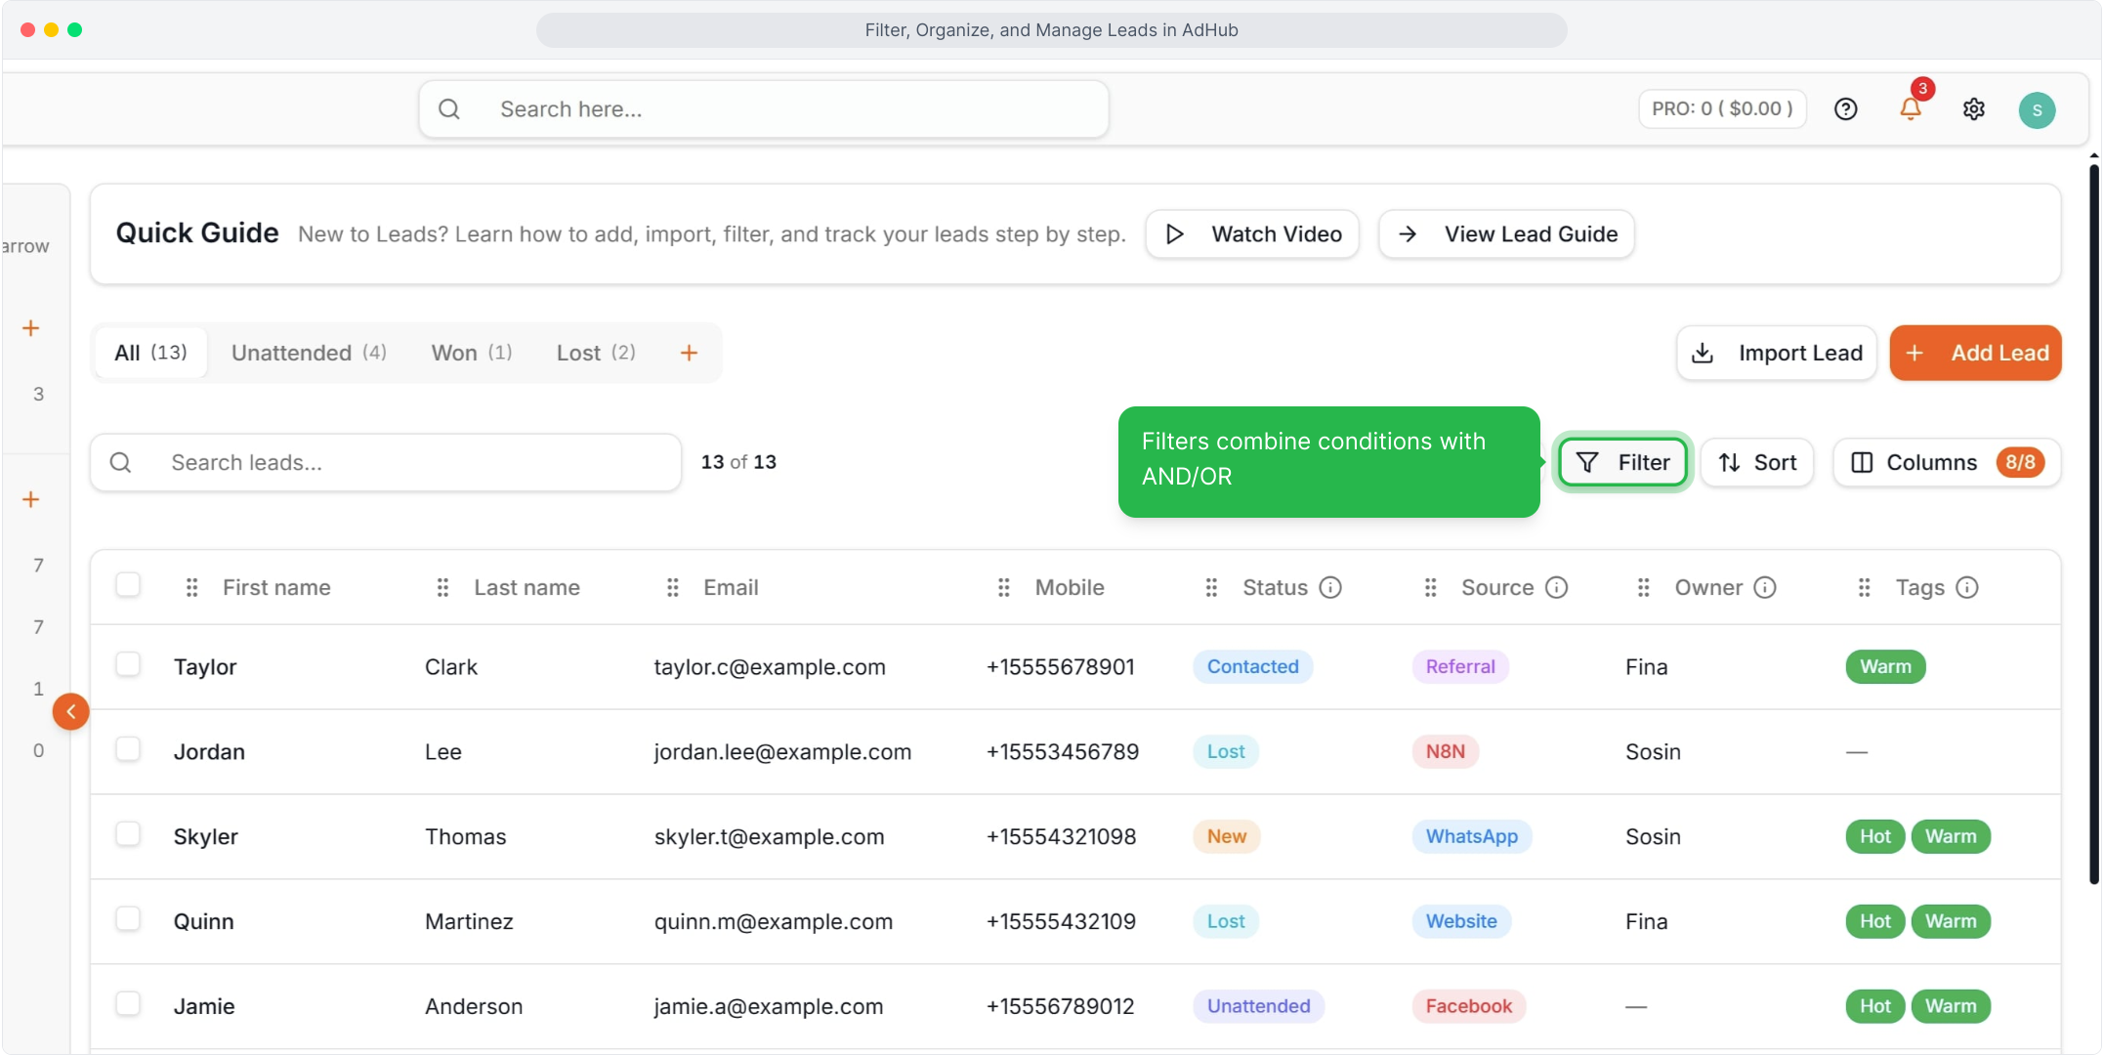The width and height of the screenshot is (2104, 1055).
Task: Click the PRO: 0 ($0.00) balance badge
Action: (1722, 109)
